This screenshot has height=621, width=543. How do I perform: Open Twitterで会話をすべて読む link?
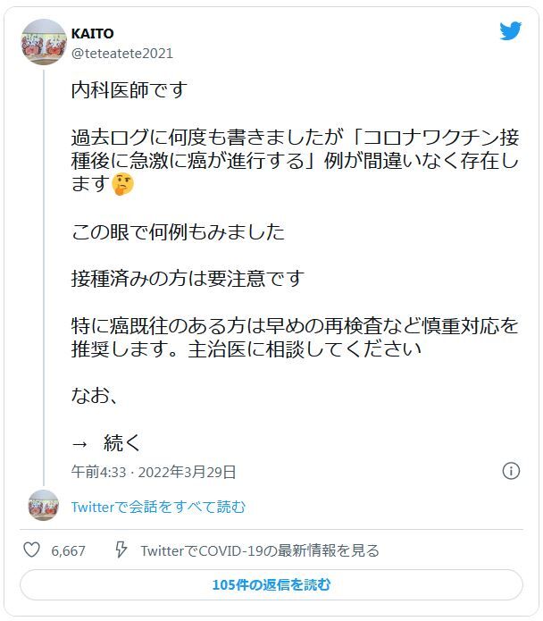pyautogui.click(x=158, y=507)
